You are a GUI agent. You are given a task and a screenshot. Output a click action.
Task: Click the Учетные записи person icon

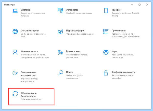[x=15, y=52]
